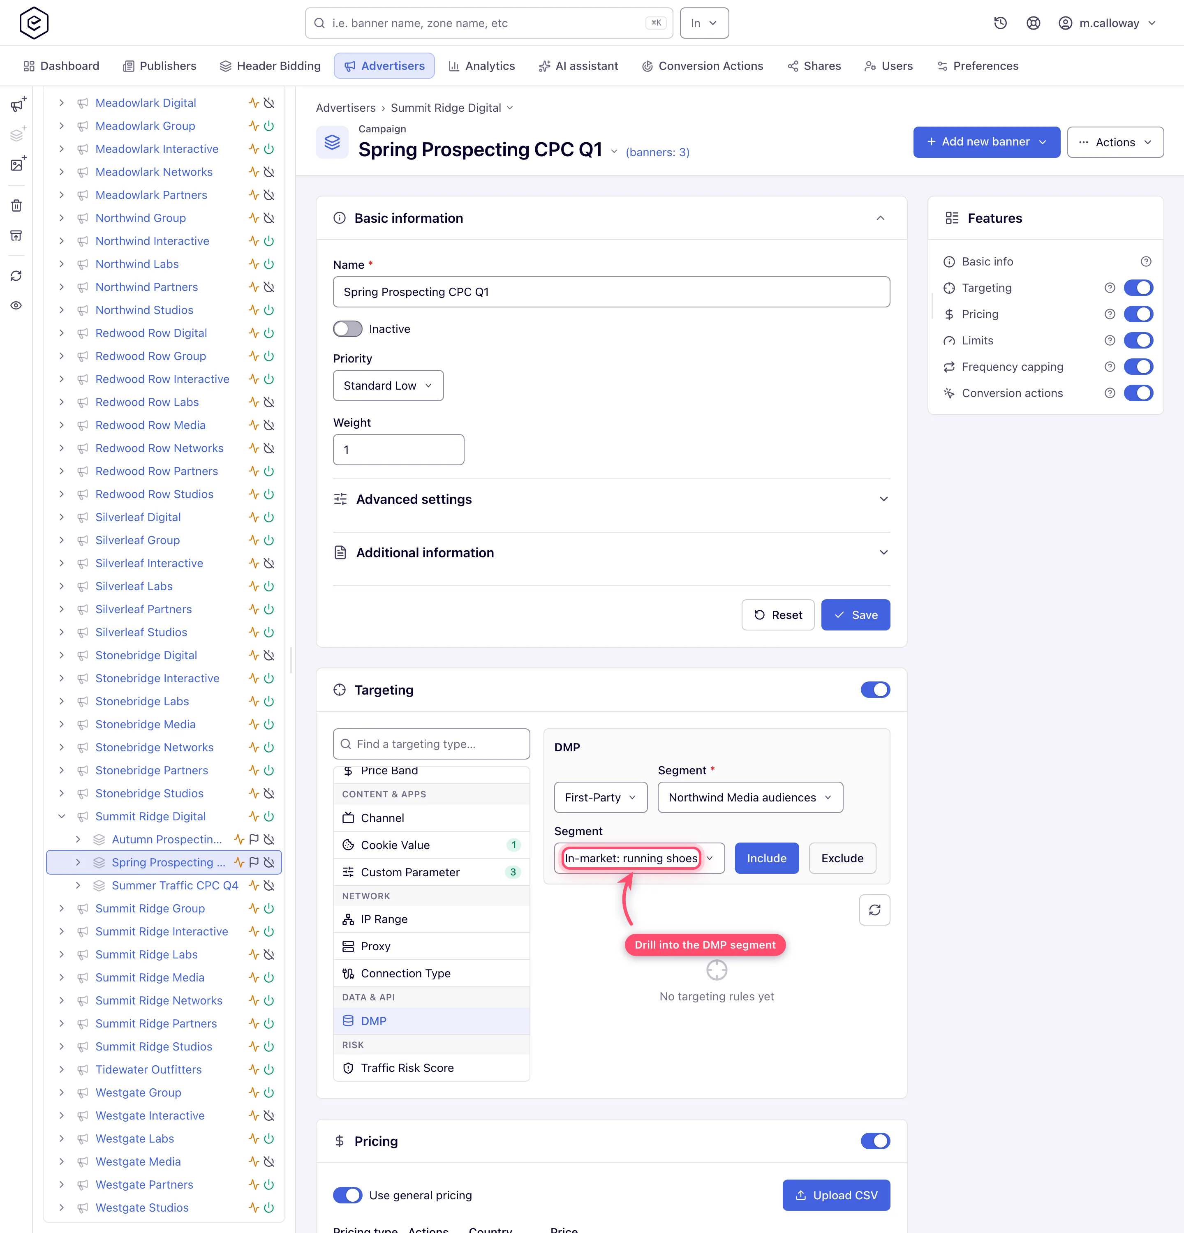
Task: Open the trash sidebar icon
Action: [x=16, y=206]
